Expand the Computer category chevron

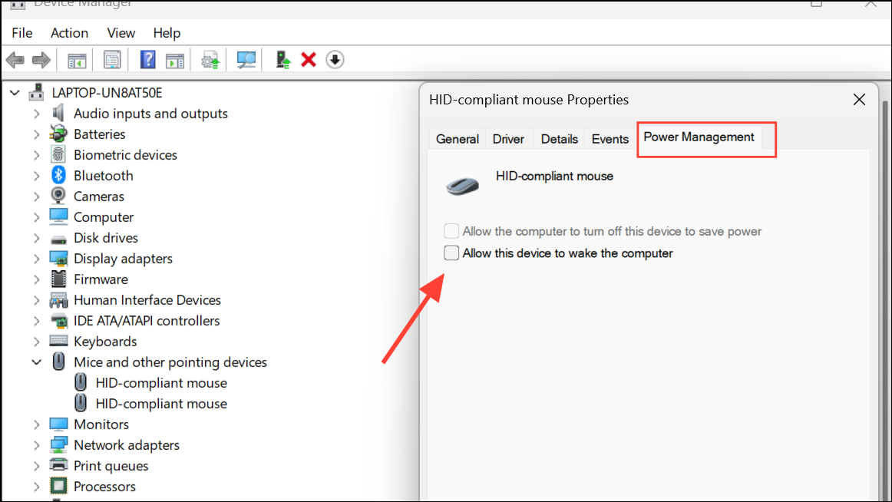point(36,217)
